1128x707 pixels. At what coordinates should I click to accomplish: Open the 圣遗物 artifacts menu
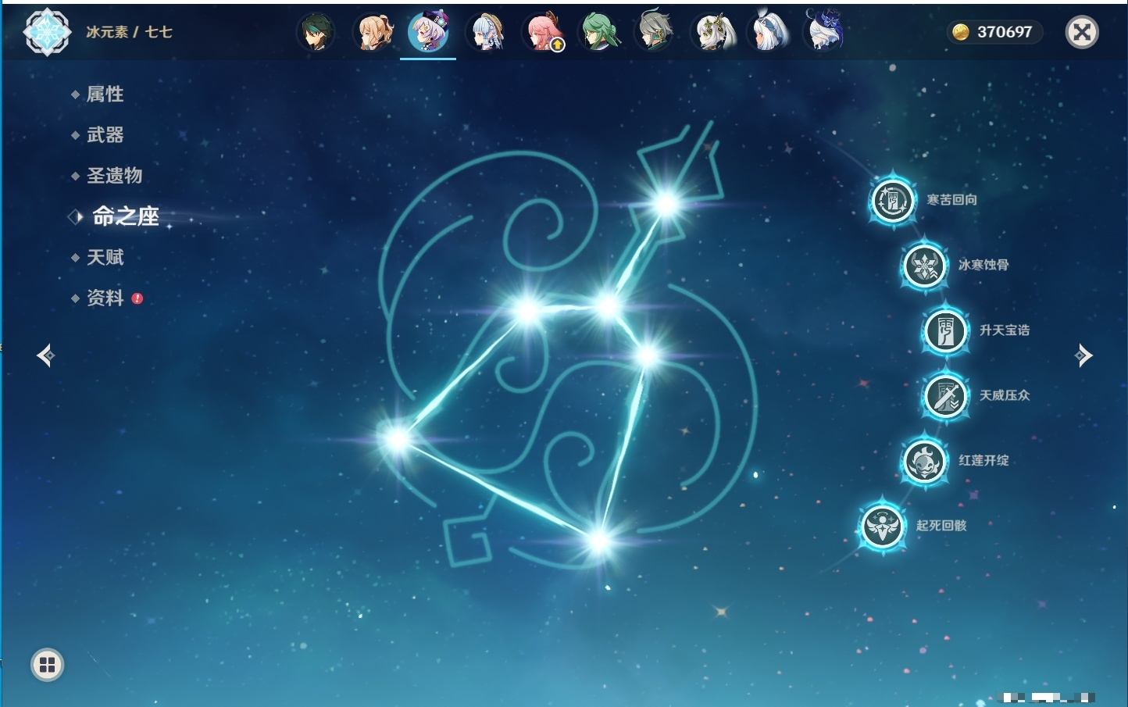(x=114, y=175)
